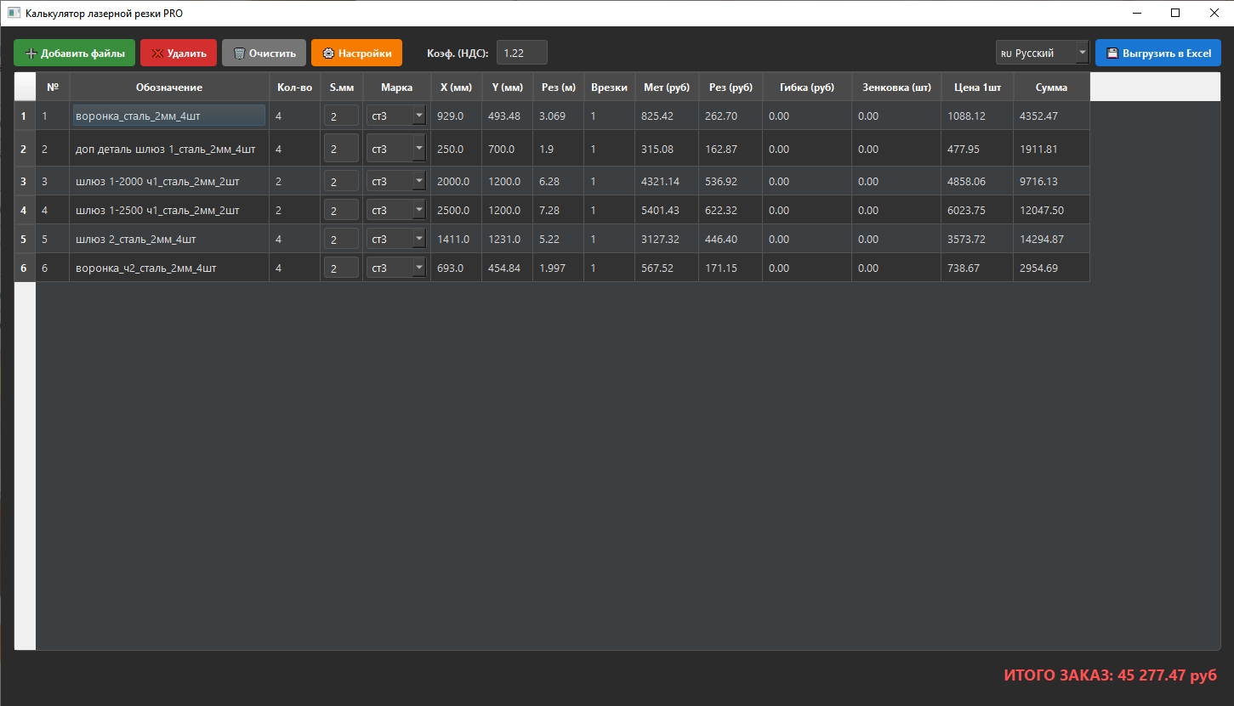Image resolution: width=1234 pixels, height=706 pixels.
Task: Sort by the Обозначение column header
Action: (168, 88)
